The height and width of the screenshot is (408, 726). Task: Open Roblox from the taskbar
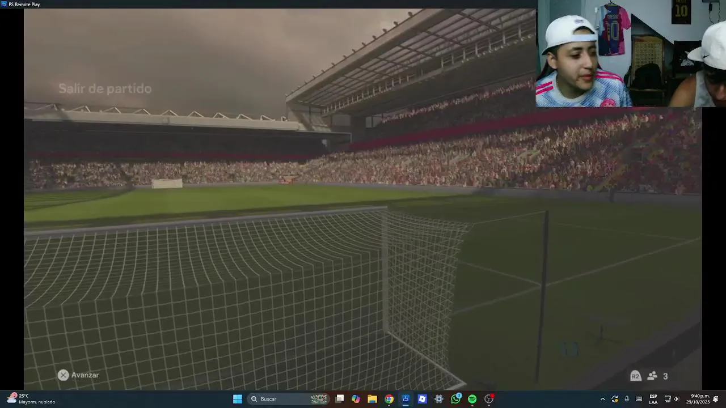(x=422, y=399)
